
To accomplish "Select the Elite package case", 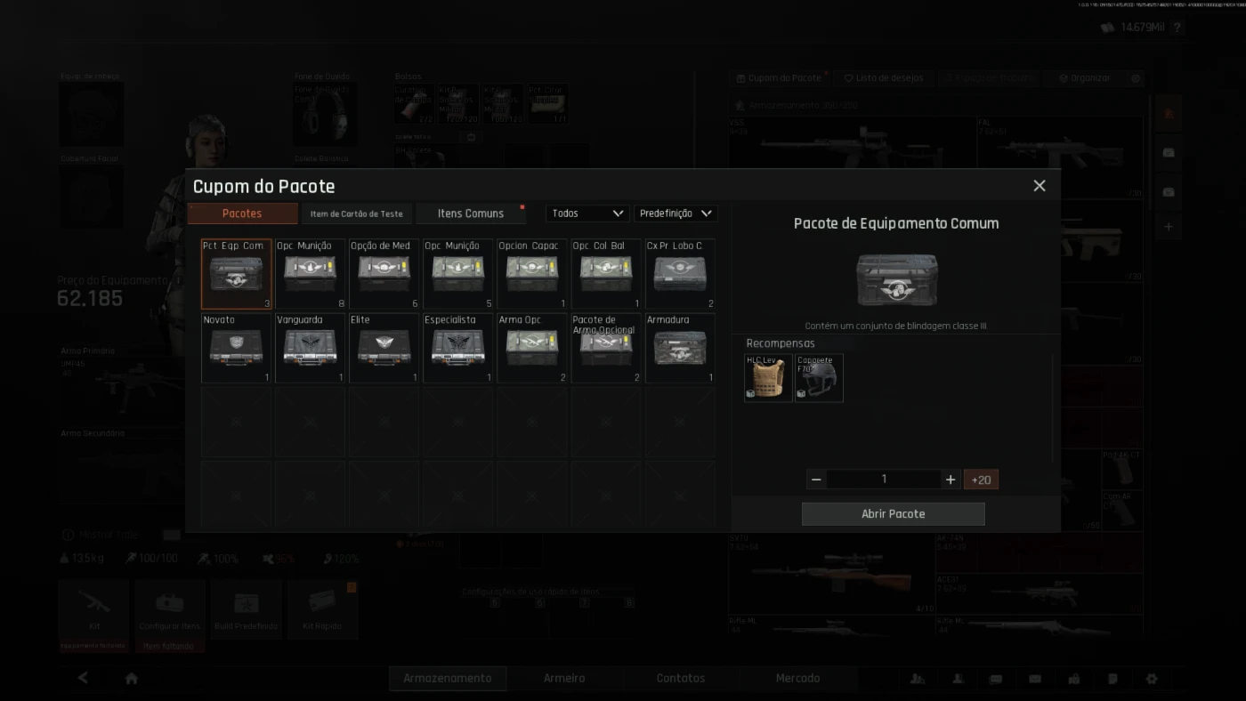I will [x=384, y=348].
